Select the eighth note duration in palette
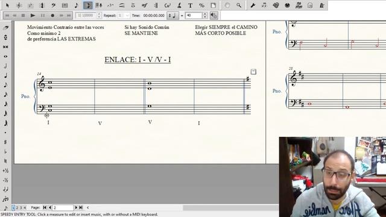The image size is (386, 217). 5,85
